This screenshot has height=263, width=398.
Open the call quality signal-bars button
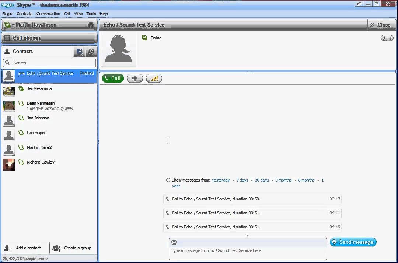[154, 78]
